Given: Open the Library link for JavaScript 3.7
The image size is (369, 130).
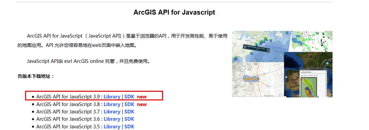Looking at the screenshot, I should point(112,112).
